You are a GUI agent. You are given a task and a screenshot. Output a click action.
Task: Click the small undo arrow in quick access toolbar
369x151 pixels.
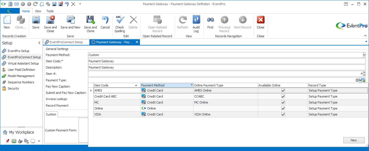67,4
